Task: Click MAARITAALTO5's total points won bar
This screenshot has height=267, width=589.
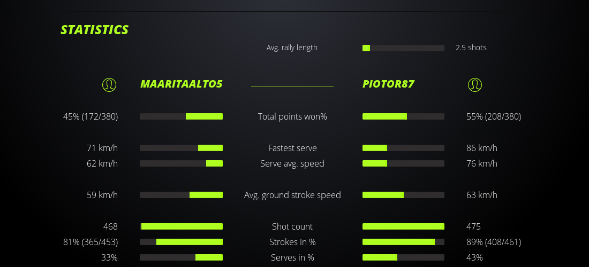Action: click(x=181, y=116)
